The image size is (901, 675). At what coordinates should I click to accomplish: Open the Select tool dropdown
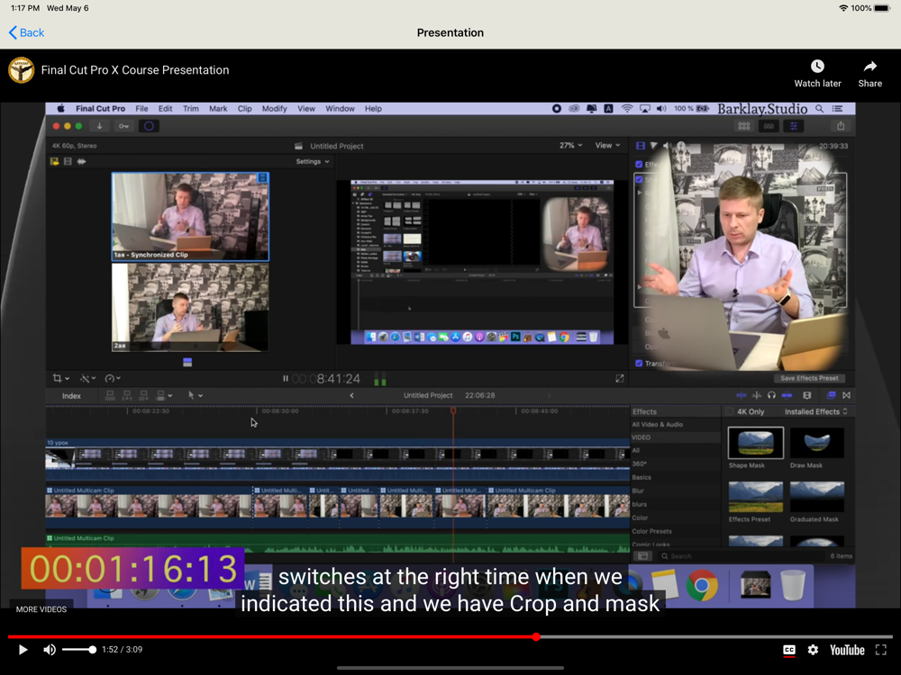[x=196, y=395]
